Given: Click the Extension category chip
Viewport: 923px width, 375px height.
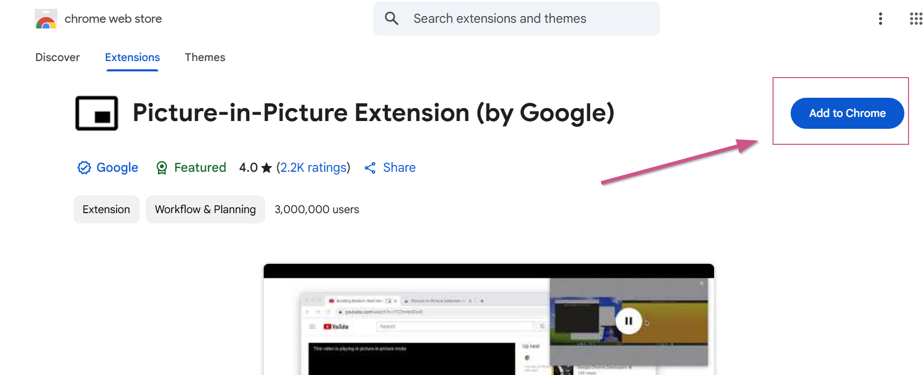Looking at the screenshot, I should [107, 209].
